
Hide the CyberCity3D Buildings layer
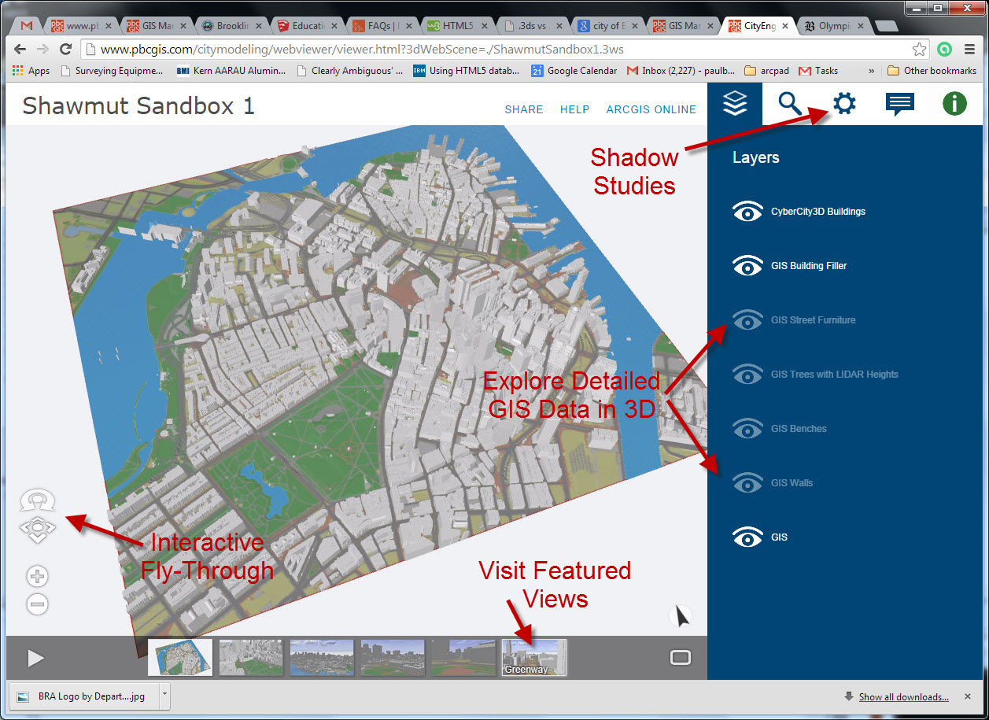pyautogui.click(x=747, y=212)
